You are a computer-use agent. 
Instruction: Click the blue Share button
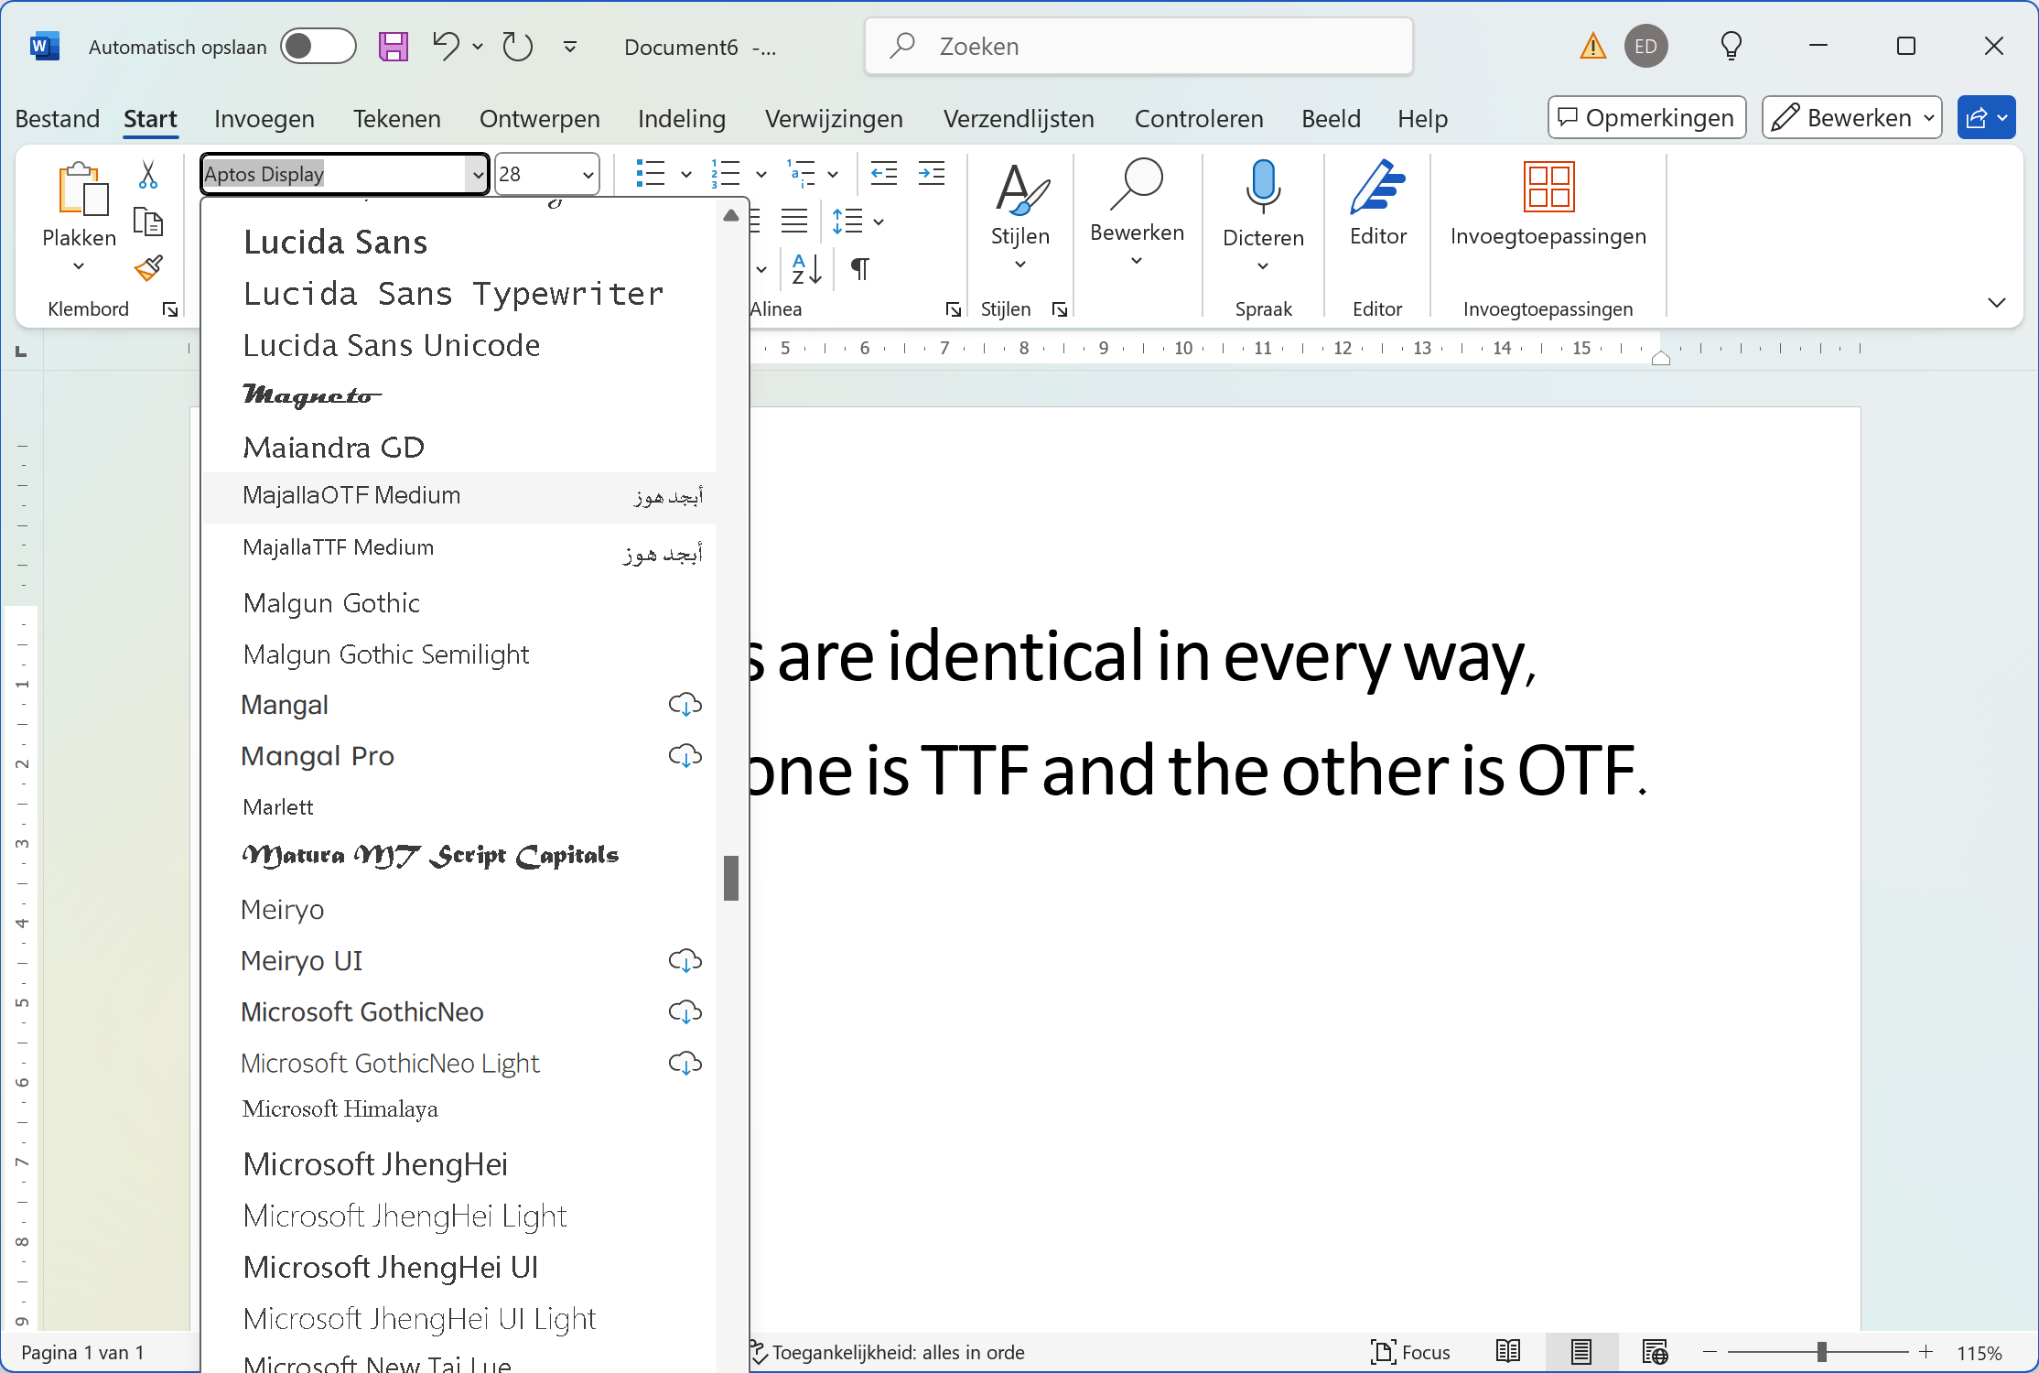pos(1985,118)
